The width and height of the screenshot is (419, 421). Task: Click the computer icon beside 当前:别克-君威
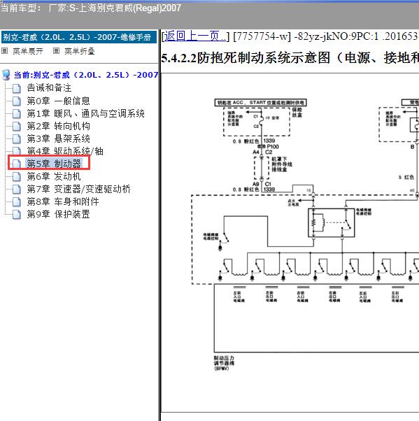[6, 75]
